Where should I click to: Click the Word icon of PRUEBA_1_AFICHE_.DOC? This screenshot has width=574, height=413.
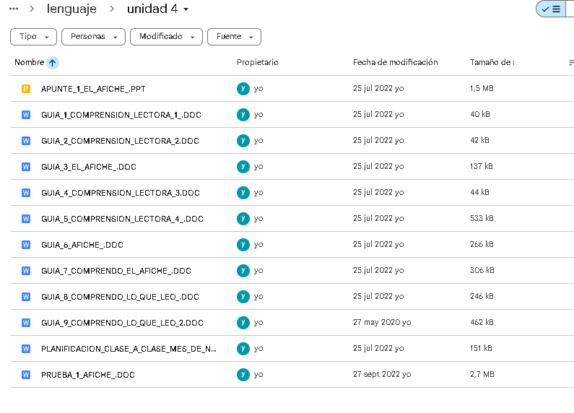[x=26, y=375]
